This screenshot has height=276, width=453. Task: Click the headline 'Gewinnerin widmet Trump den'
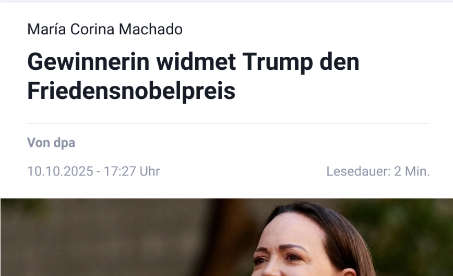tap(193, 62)
